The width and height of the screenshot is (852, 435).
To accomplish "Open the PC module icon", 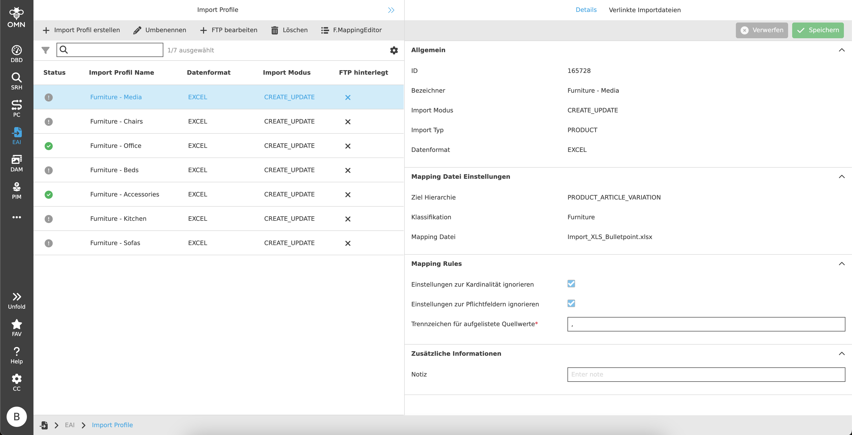I will coord(16,108).
